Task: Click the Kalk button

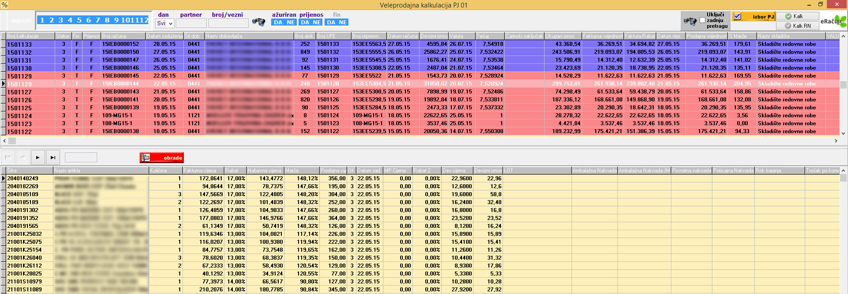Action: pos(797,16)
